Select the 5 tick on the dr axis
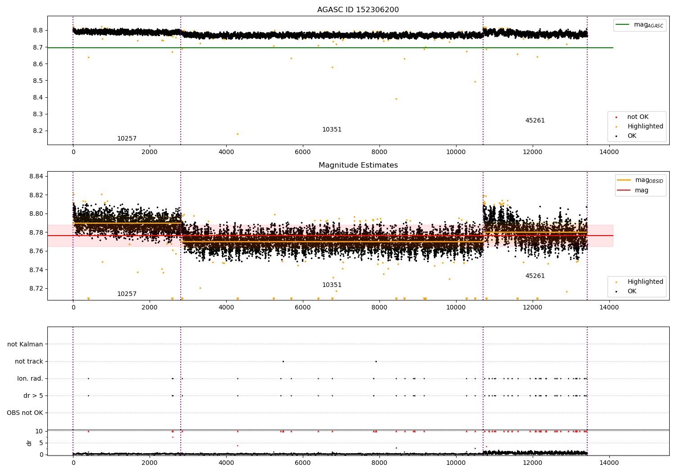This screenshot has width=676, height=473. [41, 443]
